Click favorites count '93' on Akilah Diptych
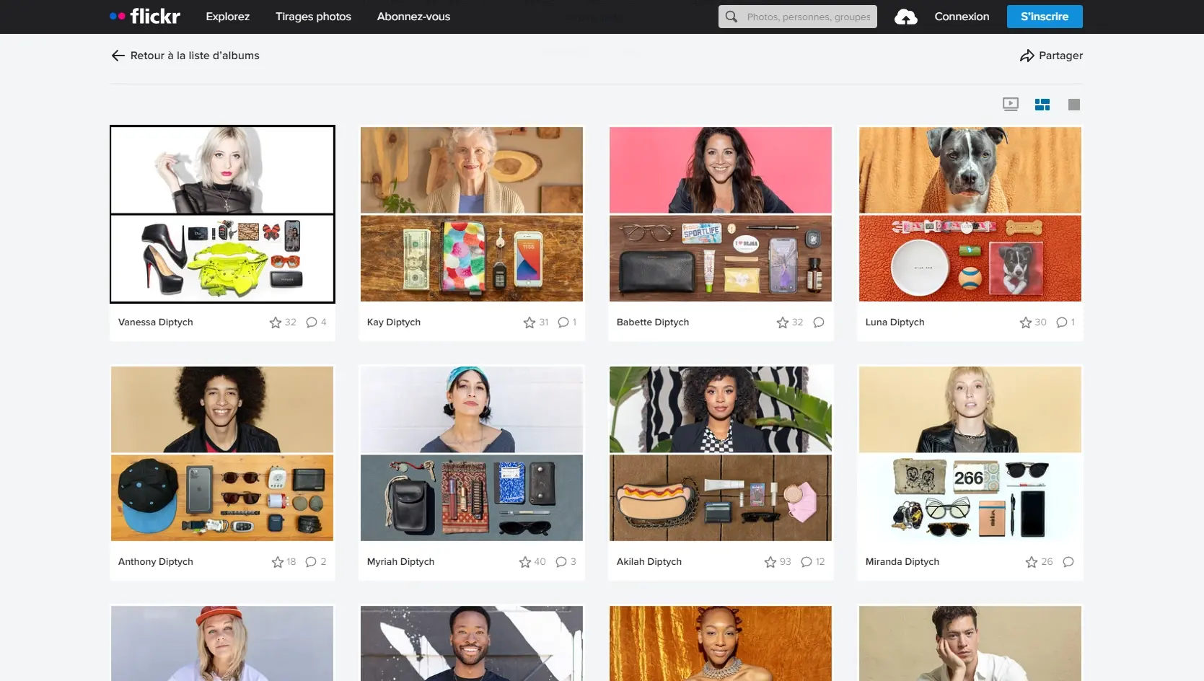1204x681 pixels. [x=786, y=562]
